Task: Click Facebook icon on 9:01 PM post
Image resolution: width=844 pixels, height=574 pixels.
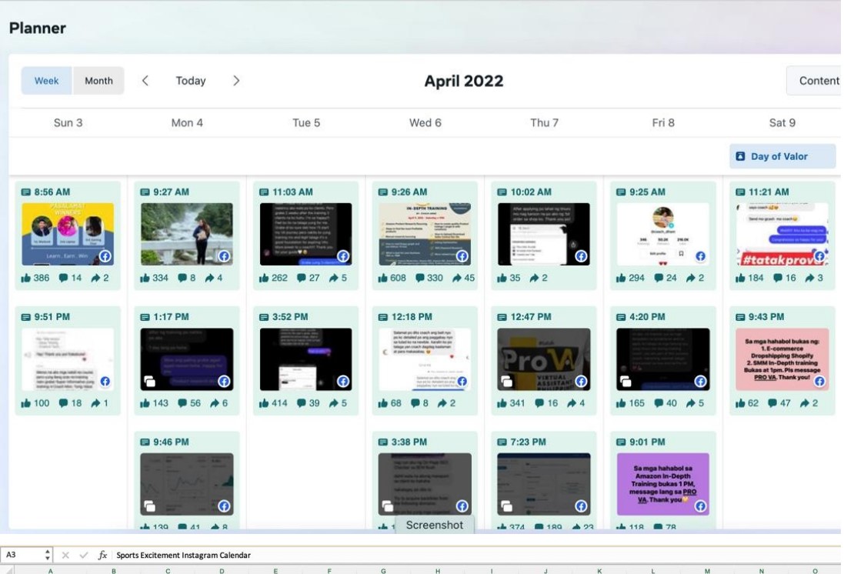Action: click(x=700, y=506)
